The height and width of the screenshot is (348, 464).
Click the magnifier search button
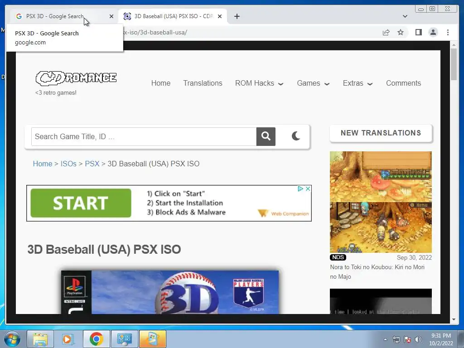tap(266, 136)
